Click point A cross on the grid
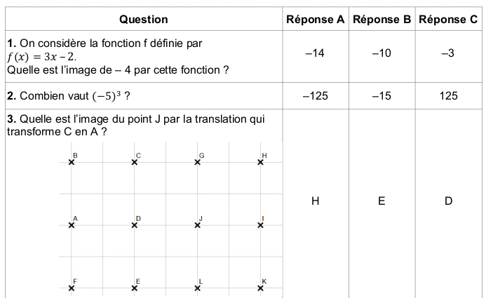Viewport: 486px width, 298px height. (72, 225)
